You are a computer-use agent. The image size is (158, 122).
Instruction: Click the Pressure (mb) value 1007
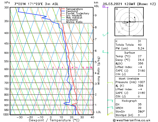point(141,82)
